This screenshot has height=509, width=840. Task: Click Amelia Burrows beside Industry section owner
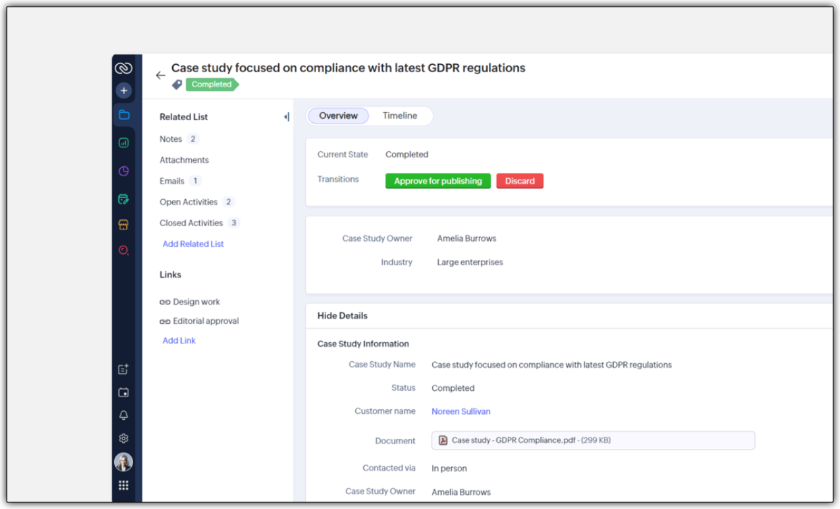click(467, 238)
